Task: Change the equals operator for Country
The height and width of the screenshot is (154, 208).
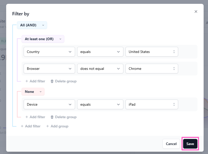Action: (100, 52)
